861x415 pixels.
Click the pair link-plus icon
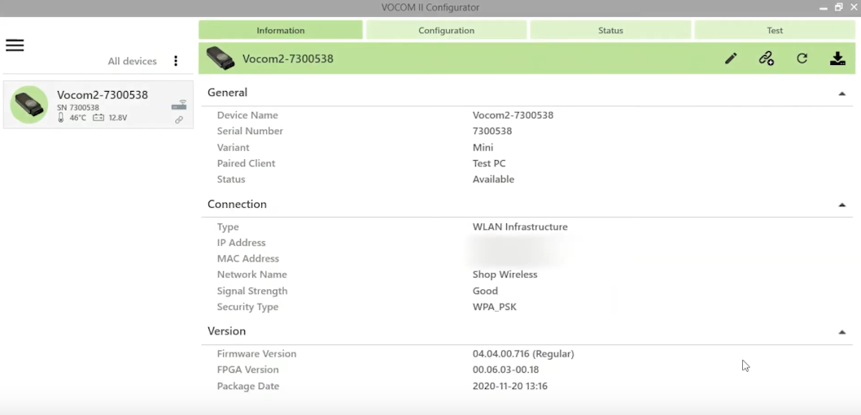point(766,58)
